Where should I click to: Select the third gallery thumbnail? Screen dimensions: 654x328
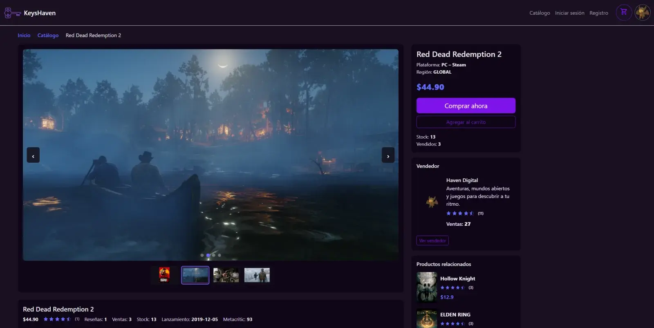tap(226, 275)
